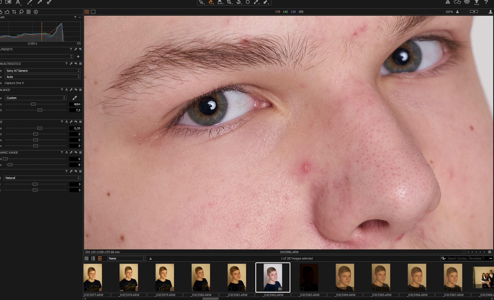Open the metadata tool tab icon

pos(29,12)
